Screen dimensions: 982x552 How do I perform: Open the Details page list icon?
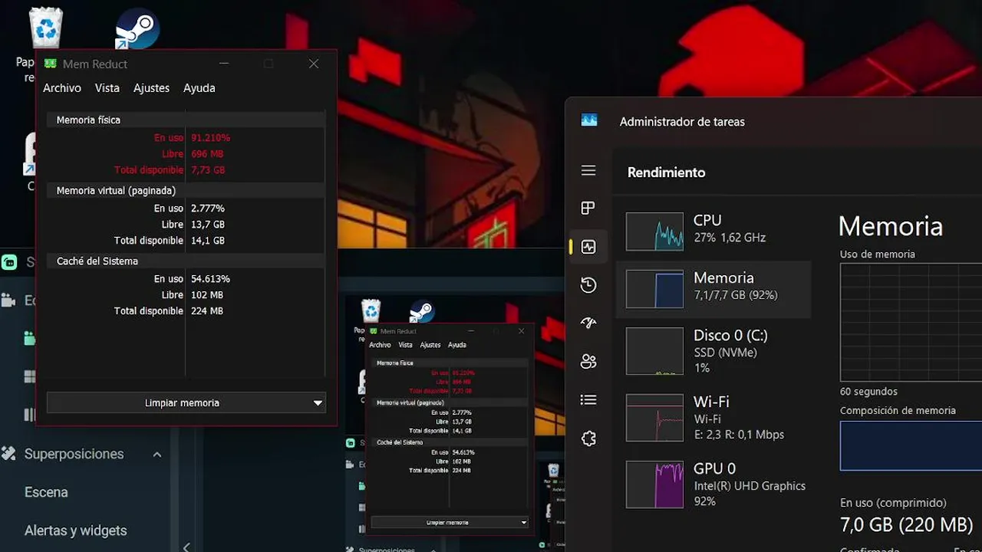[588, 399]
